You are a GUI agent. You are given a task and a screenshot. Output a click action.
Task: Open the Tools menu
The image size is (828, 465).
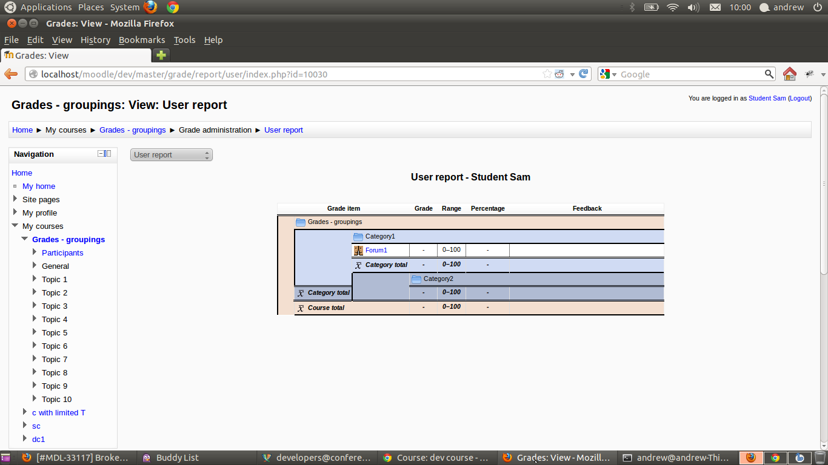pos(184,40)
